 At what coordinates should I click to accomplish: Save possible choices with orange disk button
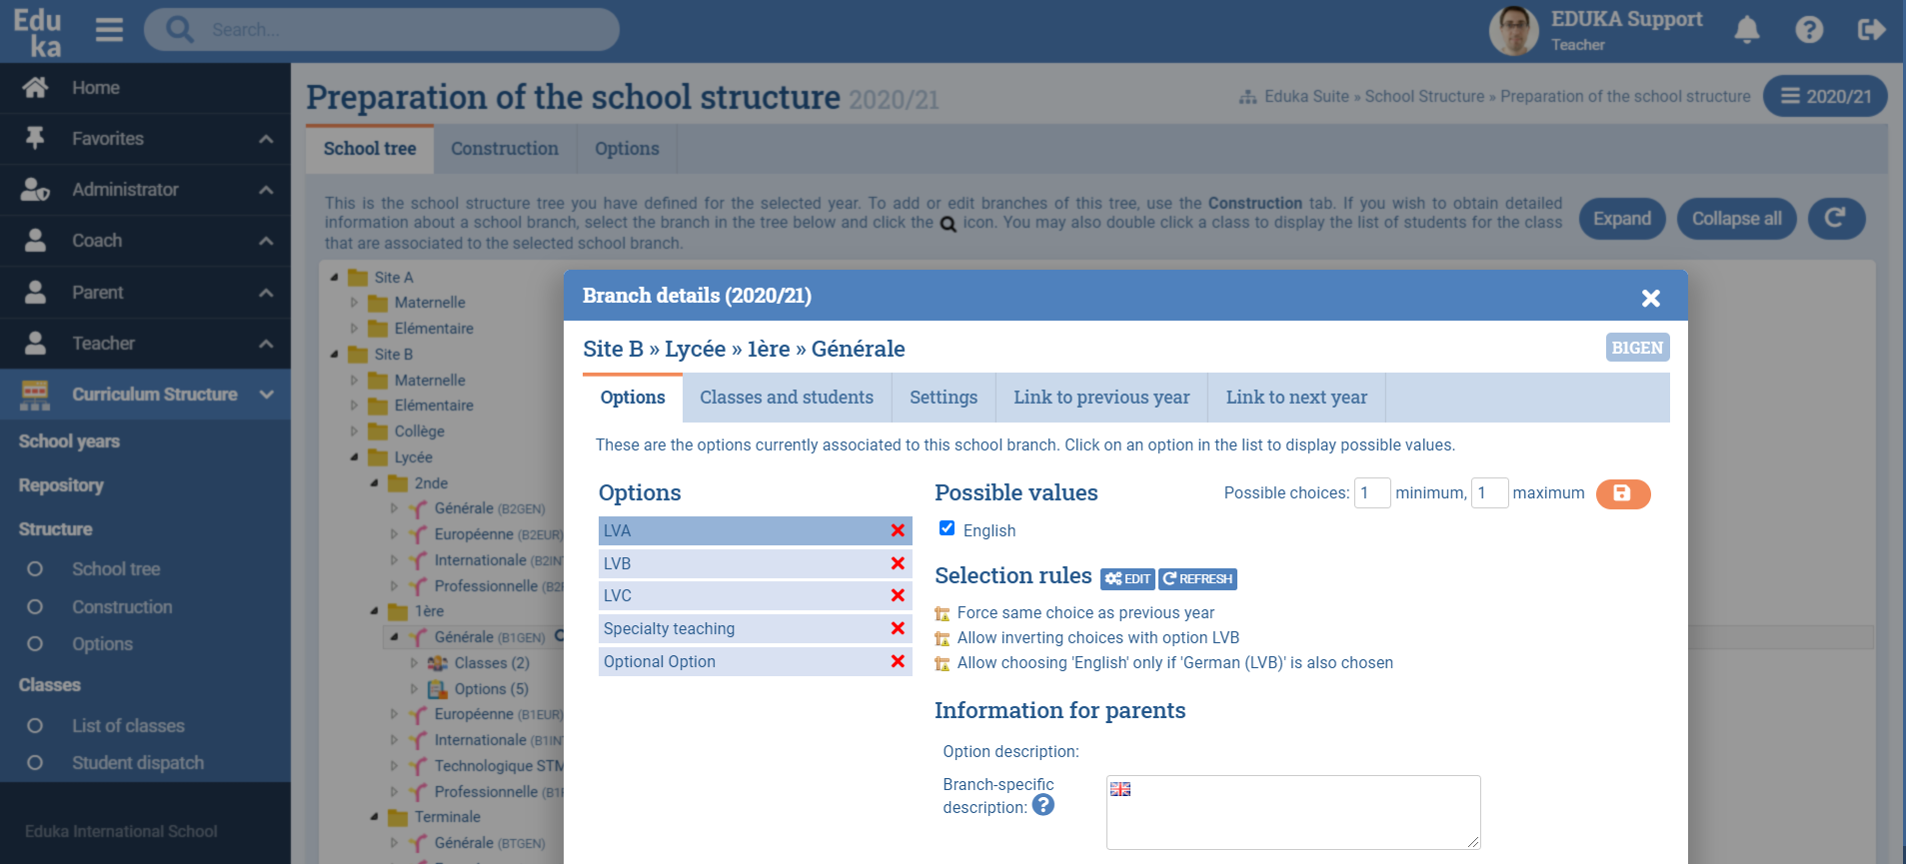click(1622, 493)
